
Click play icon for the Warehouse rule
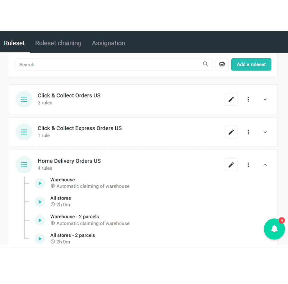40,183
